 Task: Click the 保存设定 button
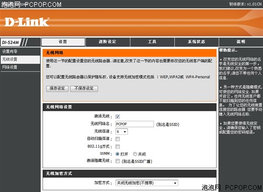pos(57,89)
